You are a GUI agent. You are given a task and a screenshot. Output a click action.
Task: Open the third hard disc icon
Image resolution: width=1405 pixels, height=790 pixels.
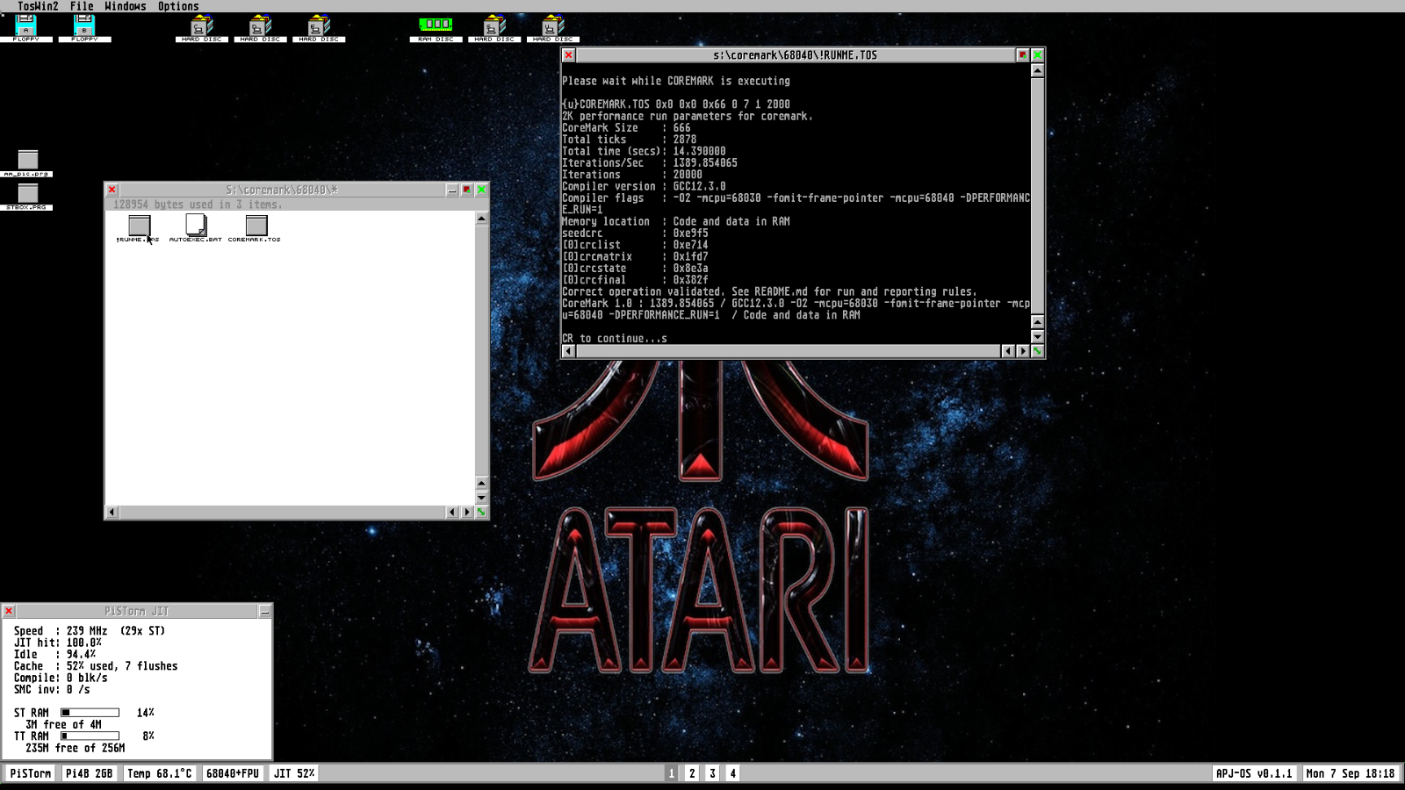[x=319, y=28]
